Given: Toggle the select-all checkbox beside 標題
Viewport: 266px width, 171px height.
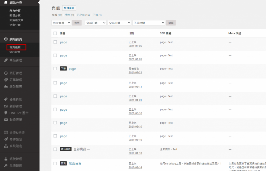Looking at the screenshot, I should (x=55, y=33).
